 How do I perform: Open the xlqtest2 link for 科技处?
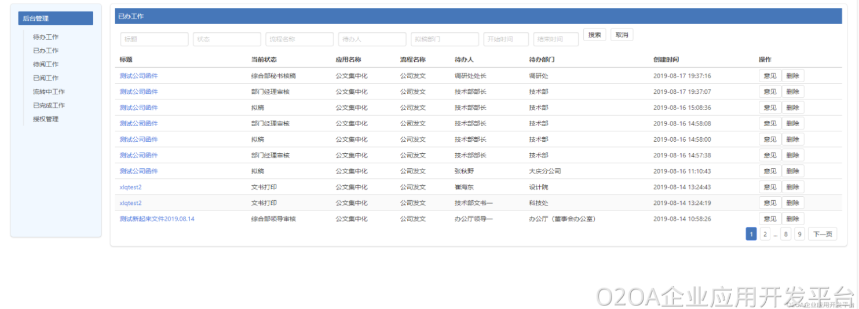pos(130,203)
